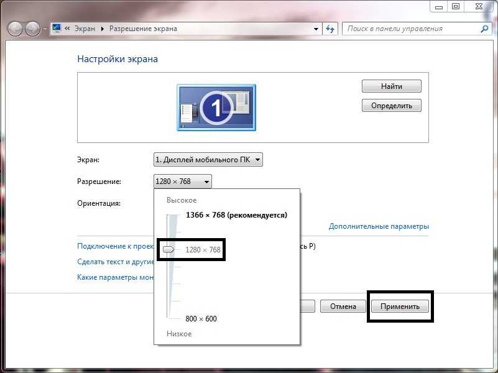
Task: Click the Применить button
Action: [x=400, y=306]
